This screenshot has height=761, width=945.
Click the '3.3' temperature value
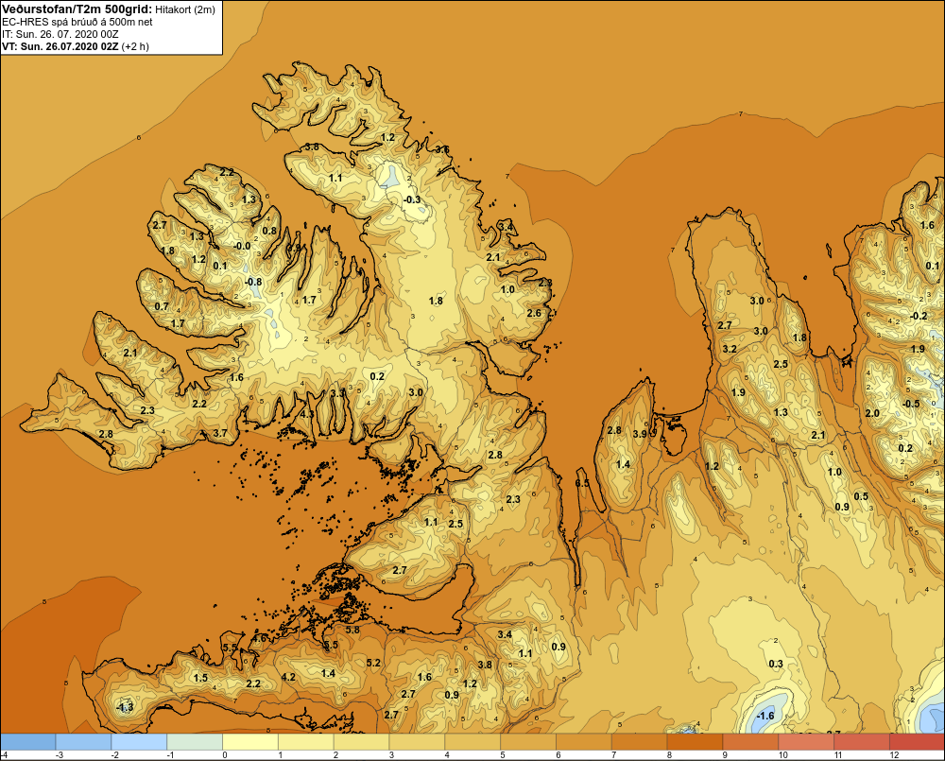pos(338,392)
